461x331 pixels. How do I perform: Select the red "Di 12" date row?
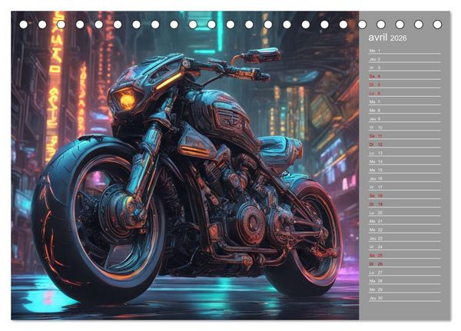click(x=405, y=144)
